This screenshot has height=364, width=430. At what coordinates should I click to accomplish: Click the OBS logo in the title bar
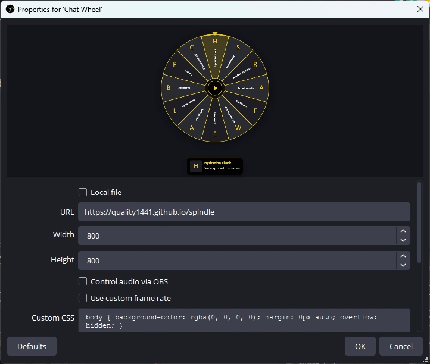click(10, 10)
